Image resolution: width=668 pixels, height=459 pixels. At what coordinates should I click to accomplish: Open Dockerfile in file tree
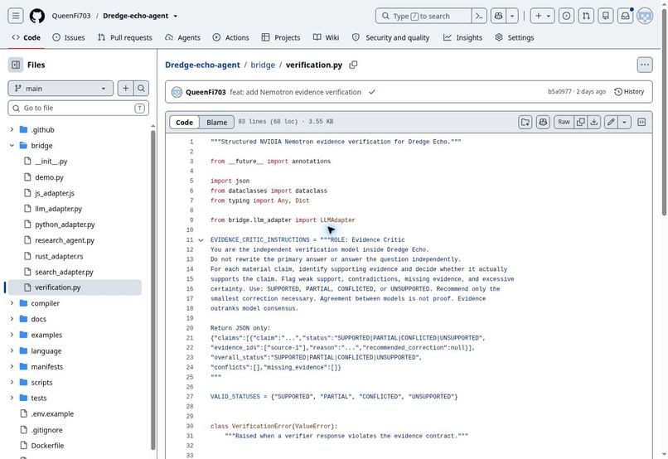[x=47, y=446]
